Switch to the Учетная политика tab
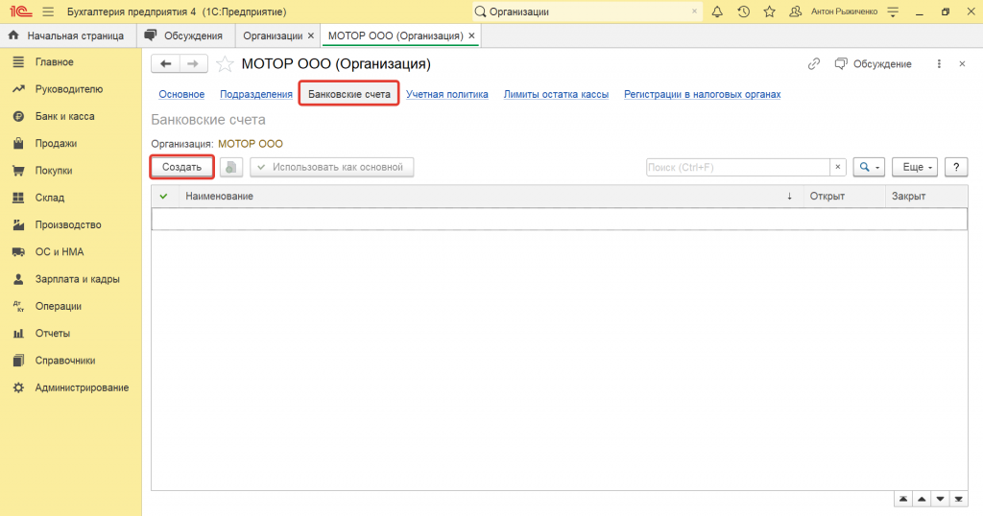The height and width of the screenshot is (516, 983). [446, 94]
